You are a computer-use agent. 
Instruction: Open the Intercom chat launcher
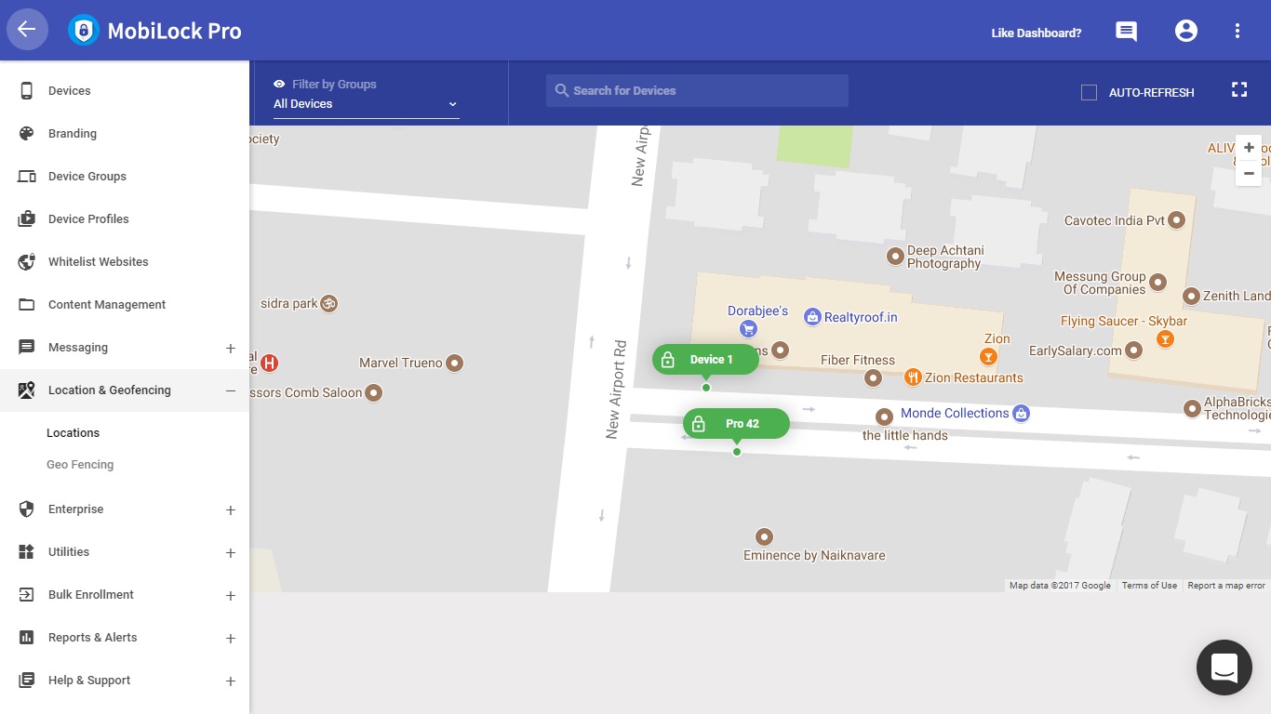(1224, 668)
